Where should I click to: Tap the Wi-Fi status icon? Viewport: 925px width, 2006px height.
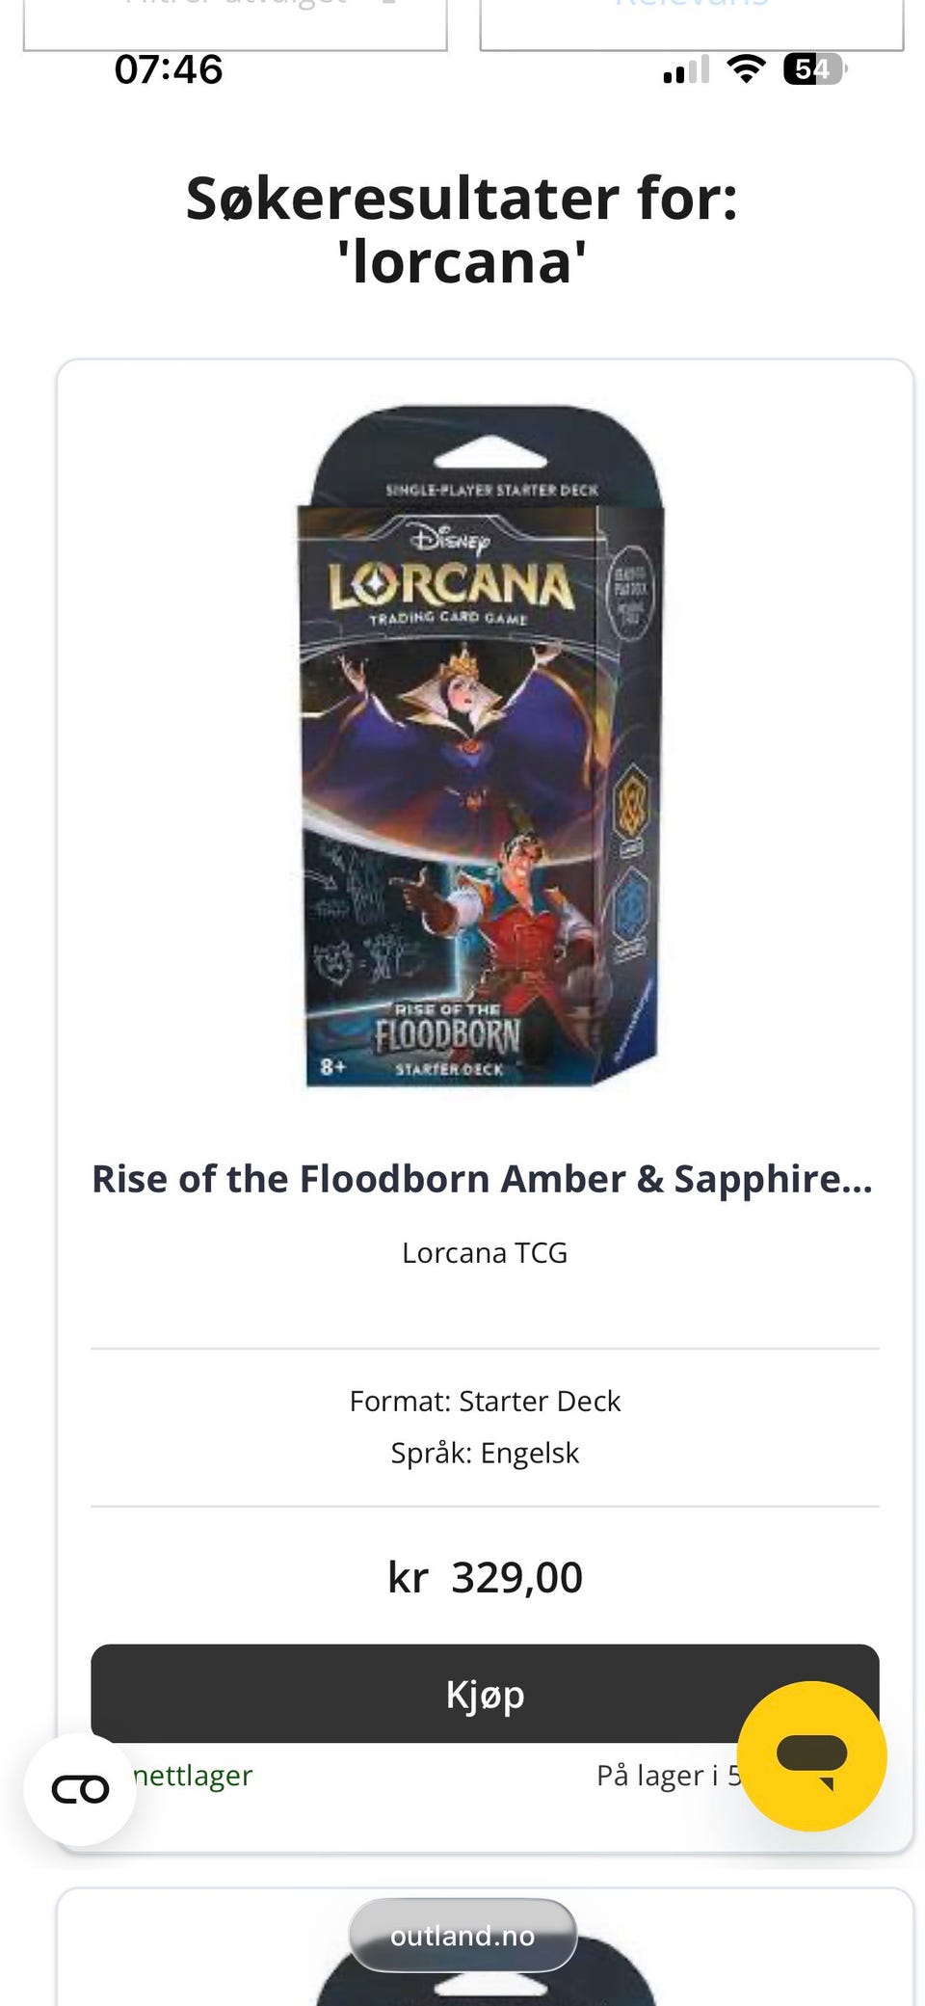tap(745, 69)
